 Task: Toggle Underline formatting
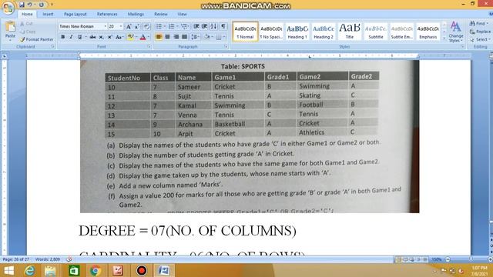pos(79,37)
